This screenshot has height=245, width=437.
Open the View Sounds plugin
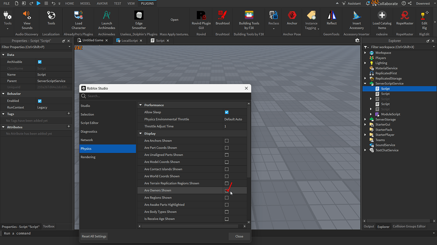[x=27, y=20]
